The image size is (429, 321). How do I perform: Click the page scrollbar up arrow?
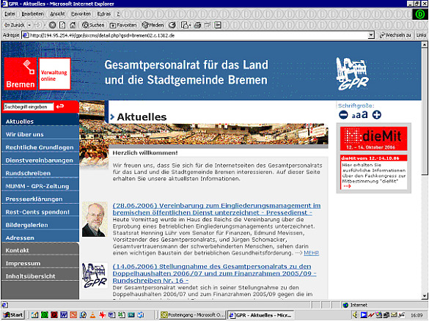coord(425,44)
